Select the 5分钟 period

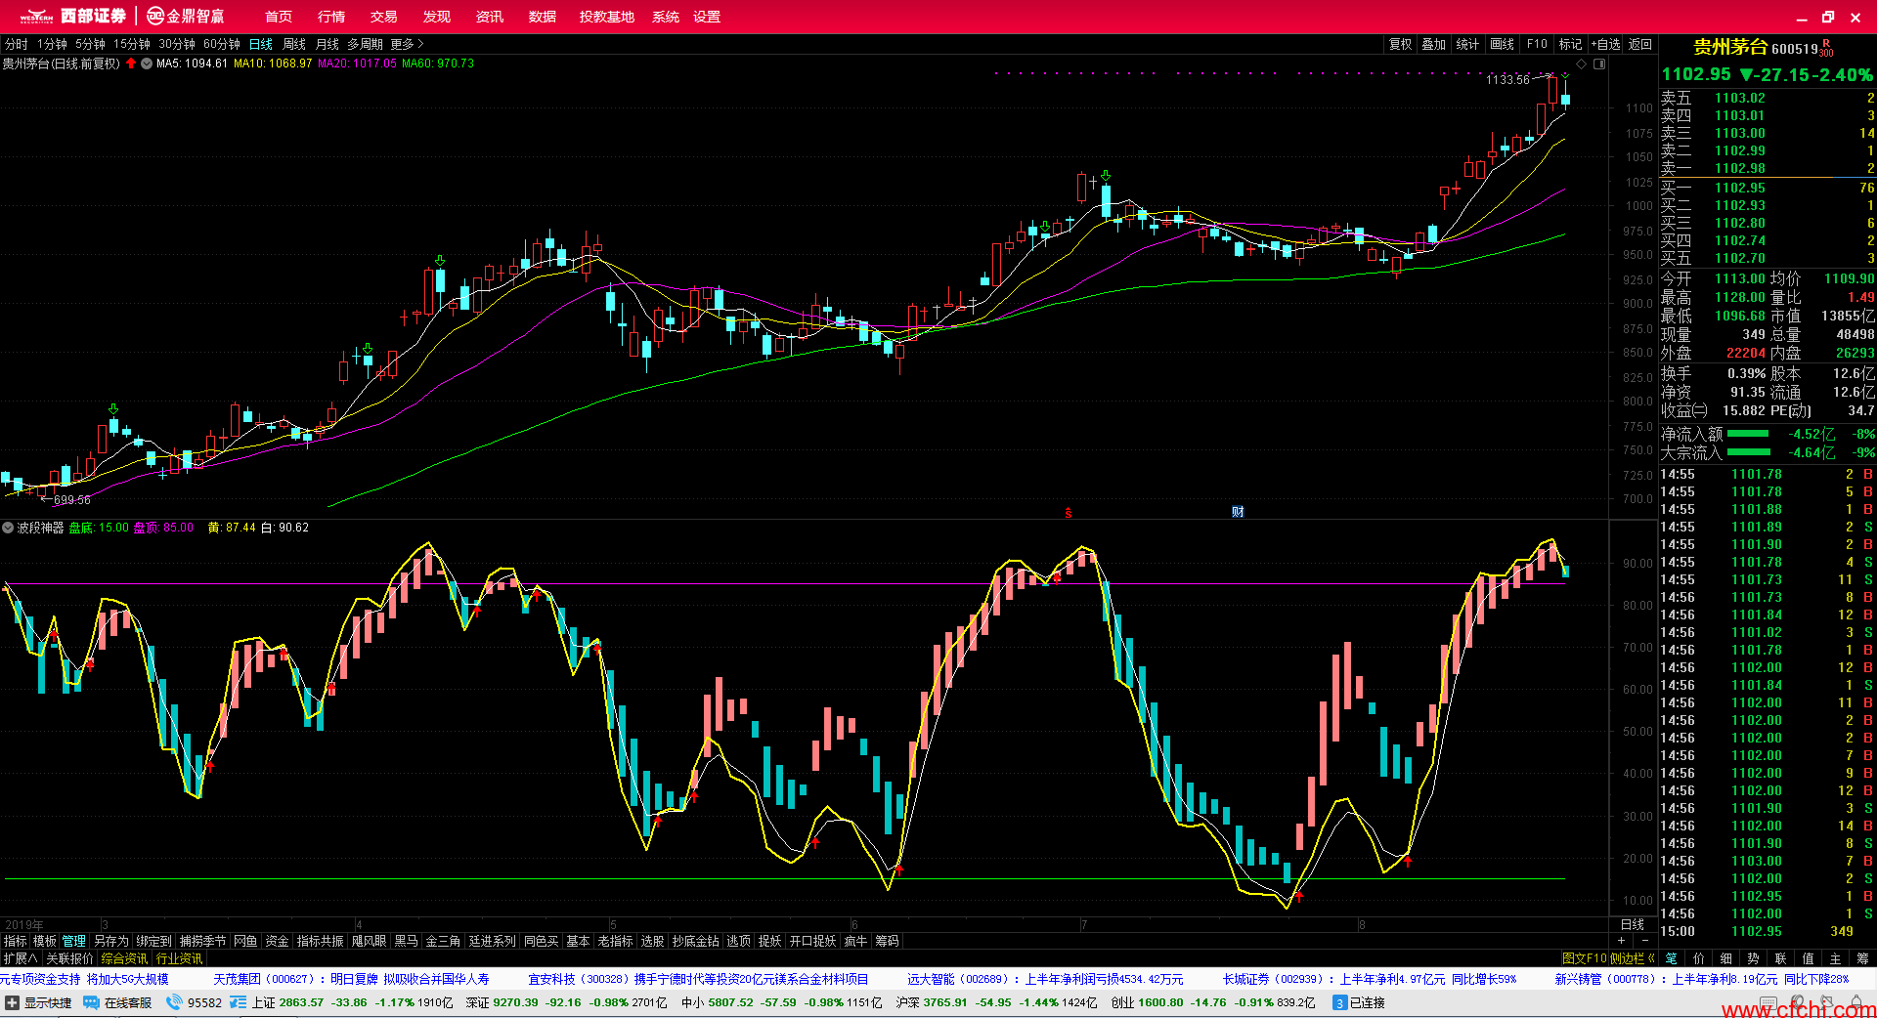(90, 44)
